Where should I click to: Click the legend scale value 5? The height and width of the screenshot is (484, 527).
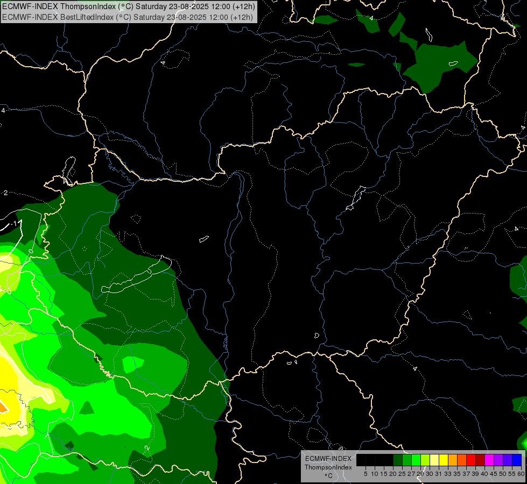click(366, 474)
